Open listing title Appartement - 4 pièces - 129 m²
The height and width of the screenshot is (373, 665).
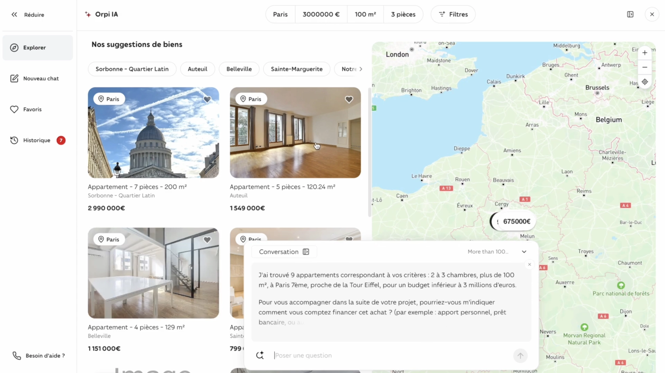click(136, 327)
